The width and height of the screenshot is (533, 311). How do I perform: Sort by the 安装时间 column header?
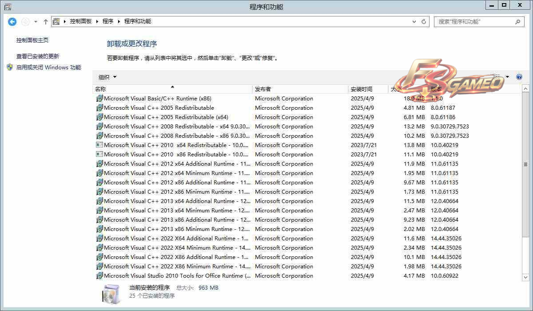tap(368, 89)
